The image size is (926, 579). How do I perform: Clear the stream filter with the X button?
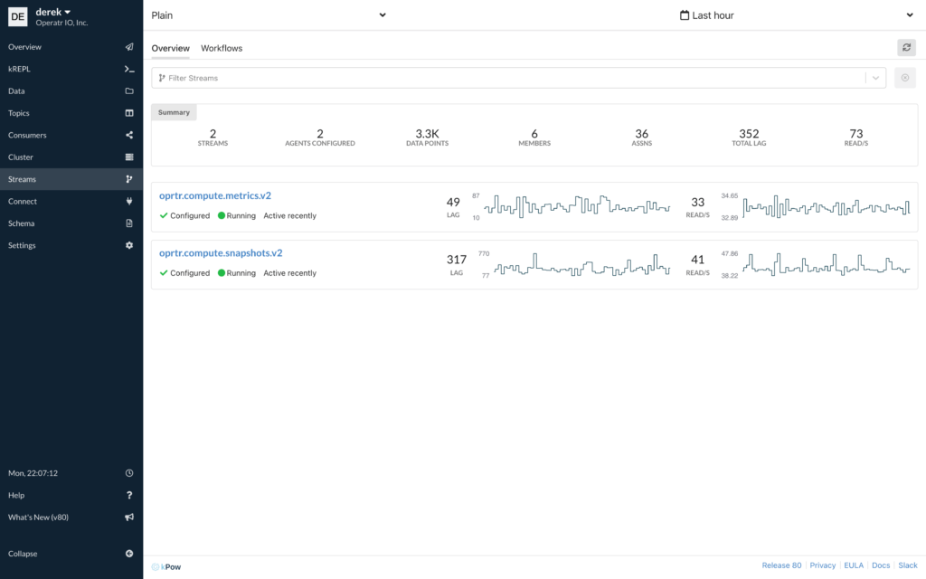pyautogui.click(x=904, y=78)
